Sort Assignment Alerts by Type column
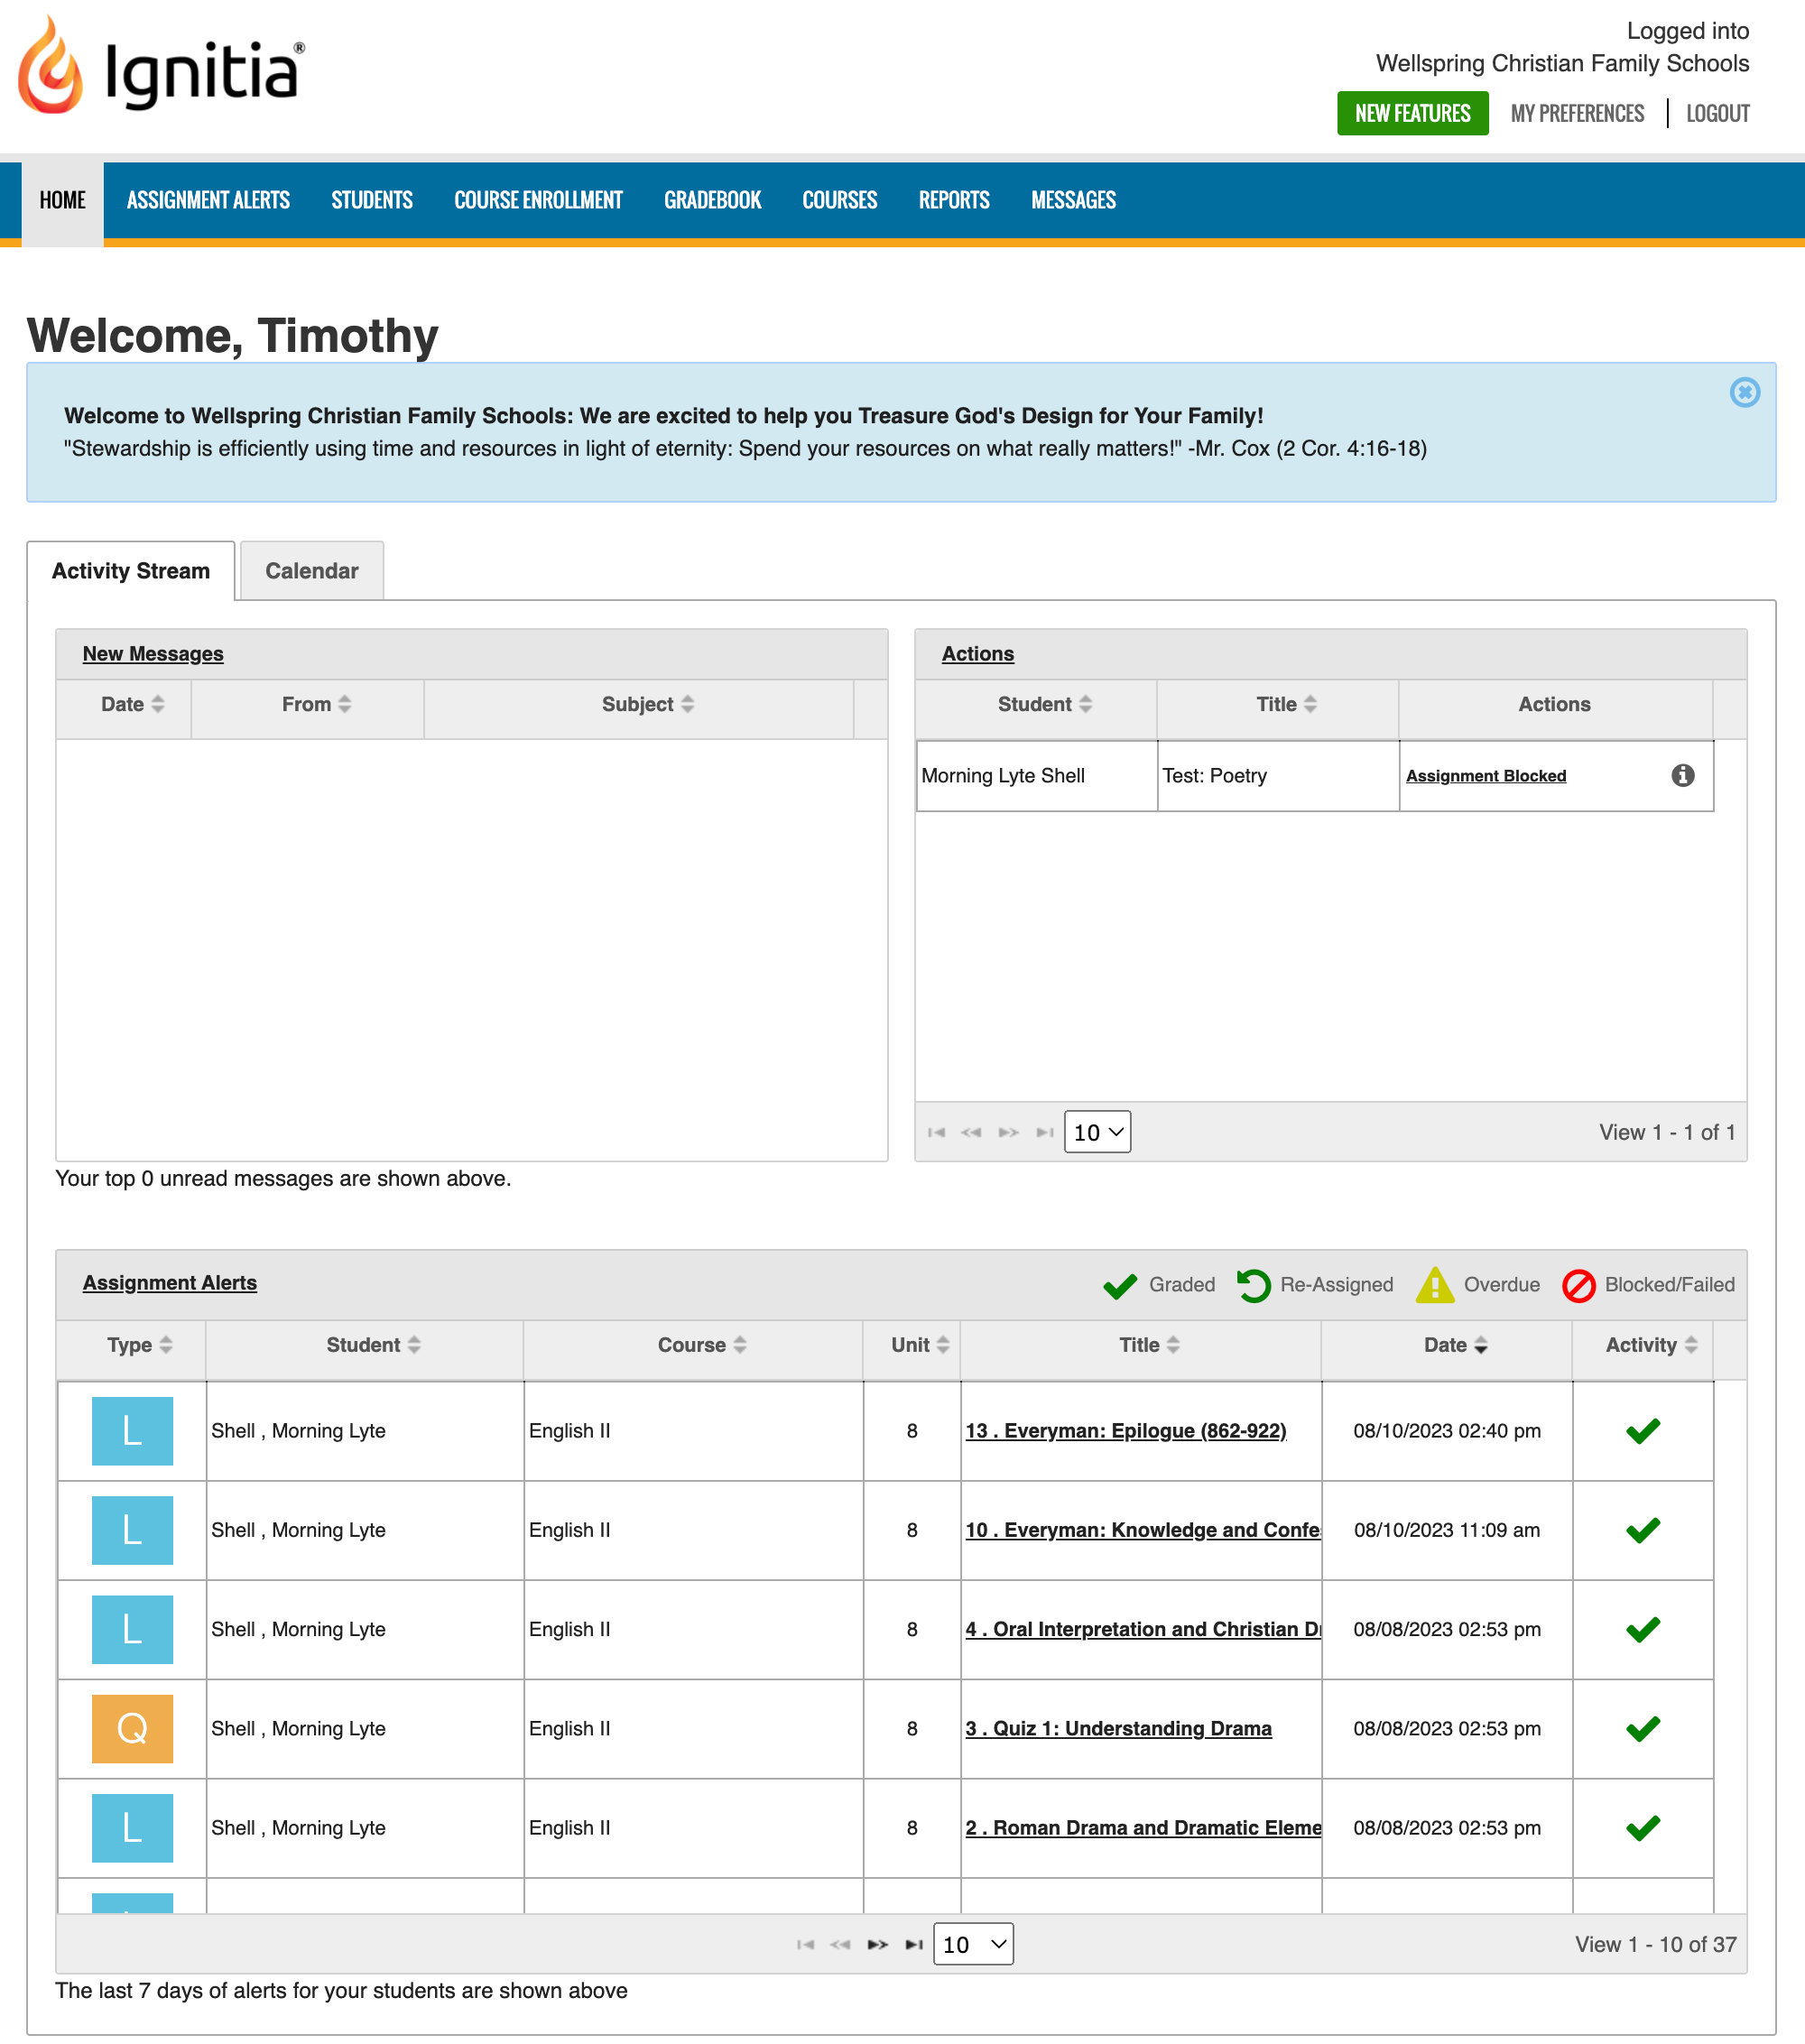 [139, 1345]
